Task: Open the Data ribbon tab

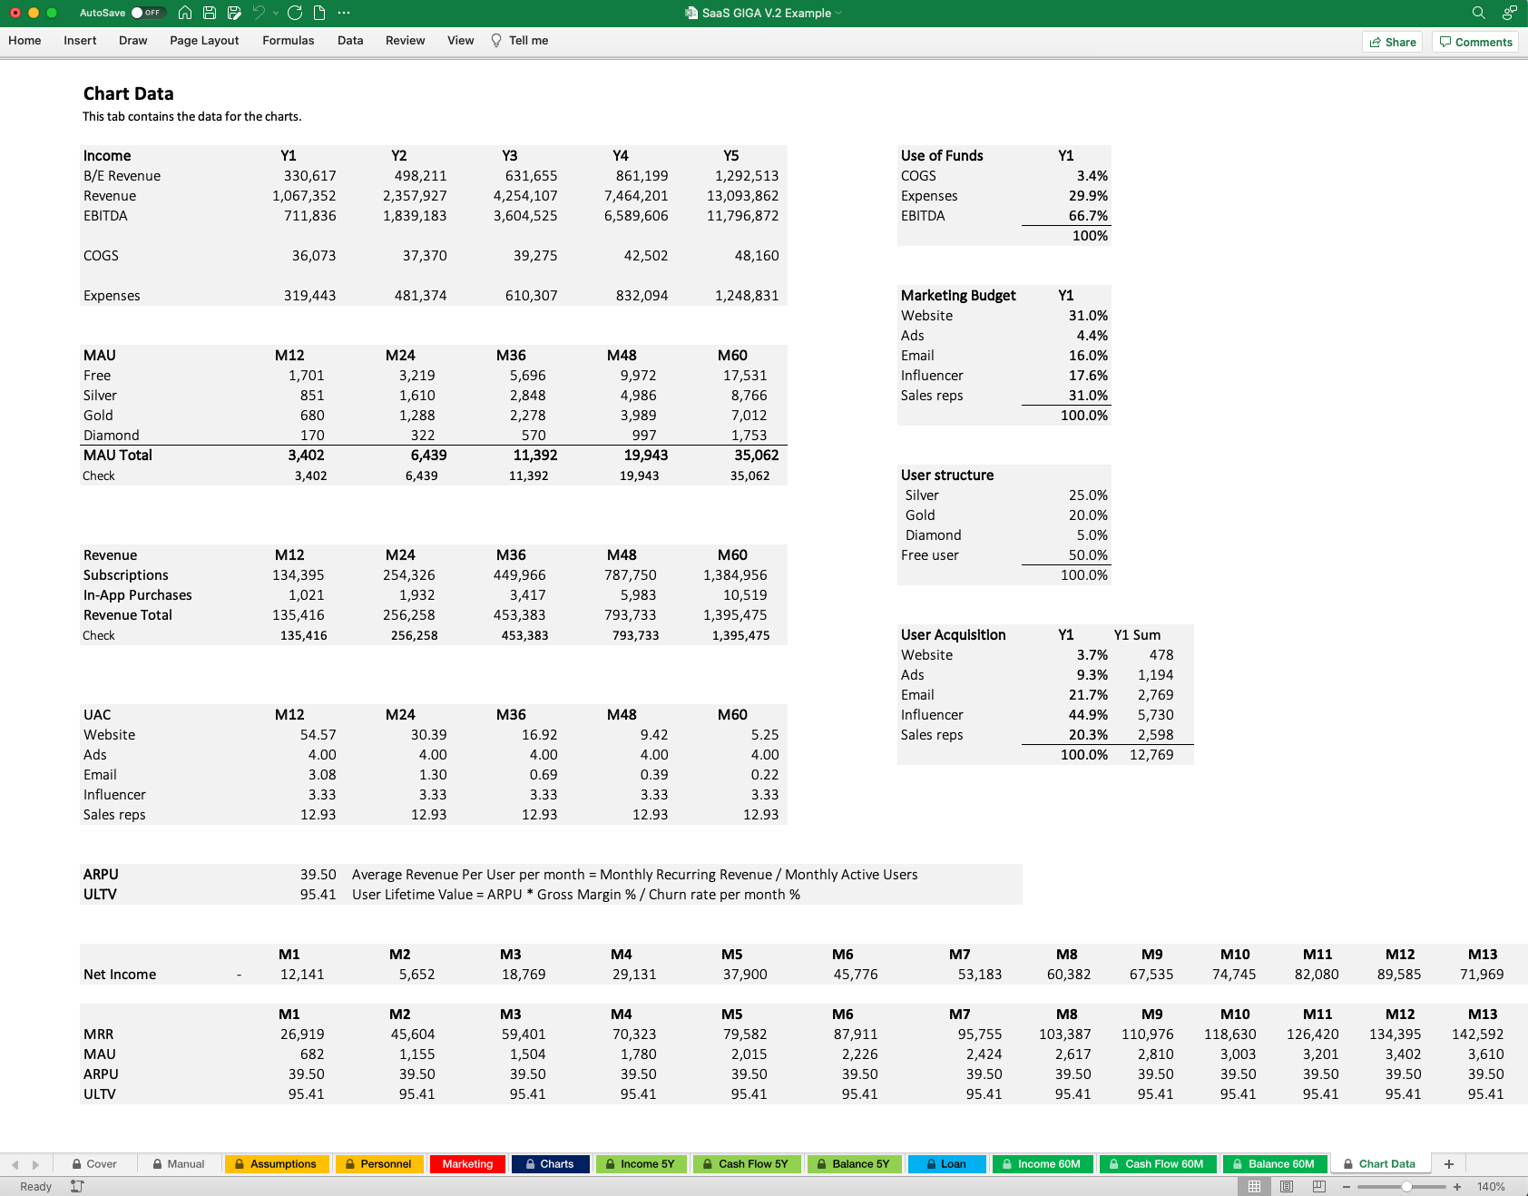Action: click(350, 41)
